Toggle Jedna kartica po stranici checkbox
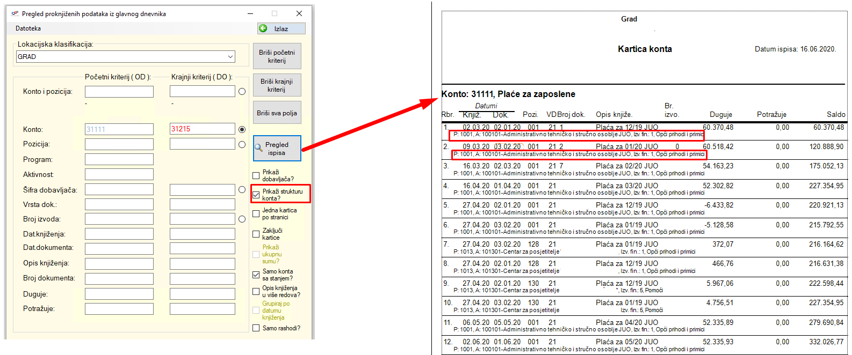 256,214
